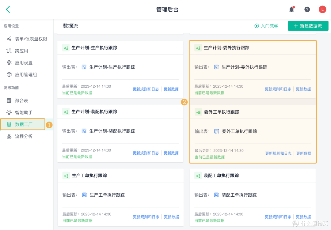Open output table name 生产计划-生产执行跟踪
Screen dimensions: 331x230
(x=112, y=67)
